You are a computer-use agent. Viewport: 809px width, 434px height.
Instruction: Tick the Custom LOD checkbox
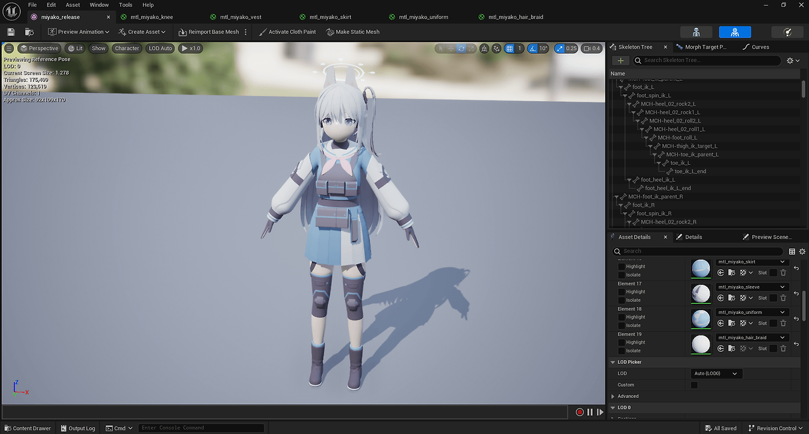point(694,385)
